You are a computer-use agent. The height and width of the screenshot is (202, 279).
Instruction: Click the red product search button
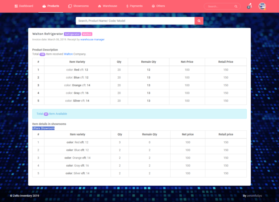tap(199, 21)
